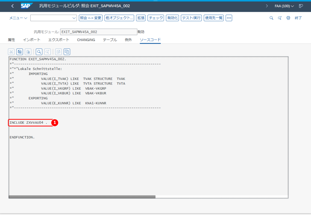This screenshot has height=224, width=311.
Task: Open the 使用先一覧 button
Action: 214,18
